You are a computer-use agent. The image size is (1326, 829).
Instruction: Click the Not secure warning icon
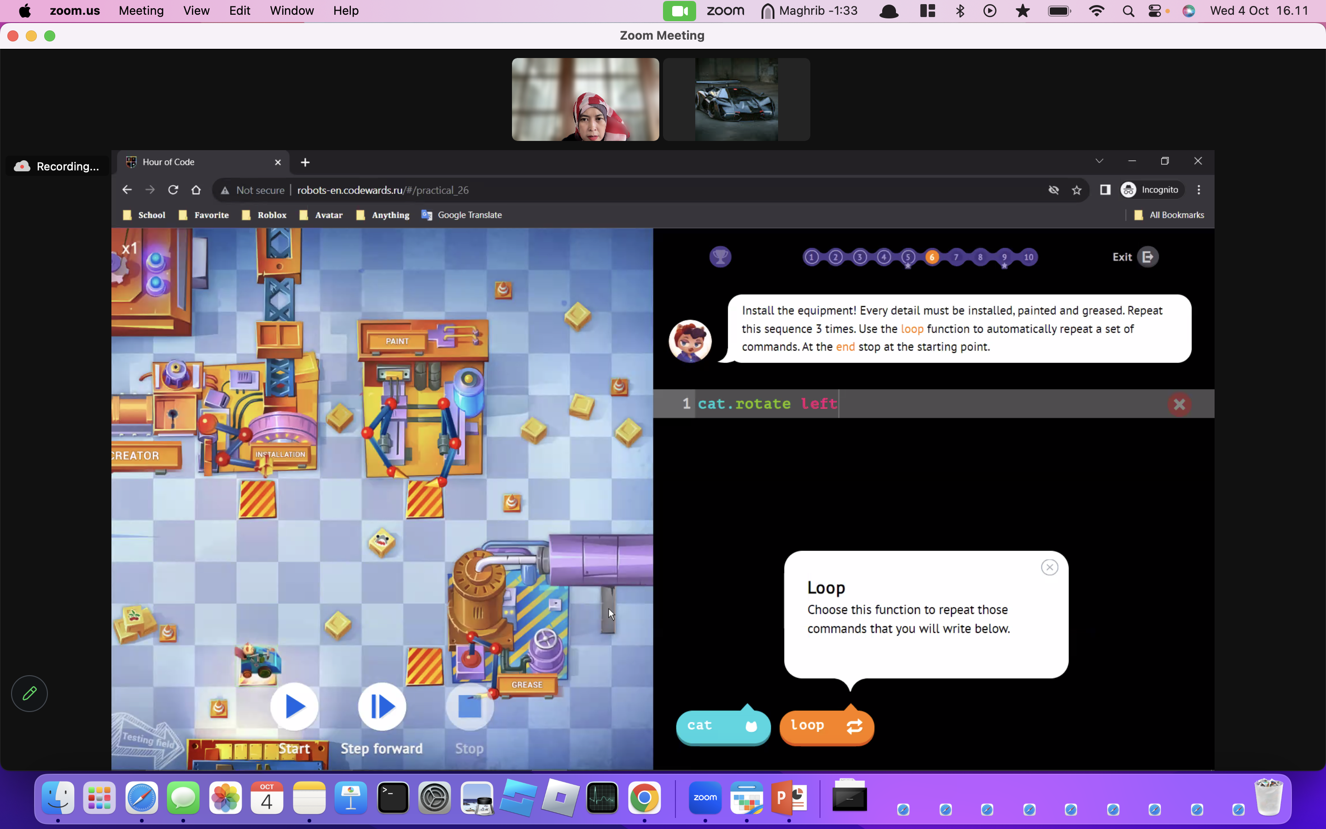225,190
